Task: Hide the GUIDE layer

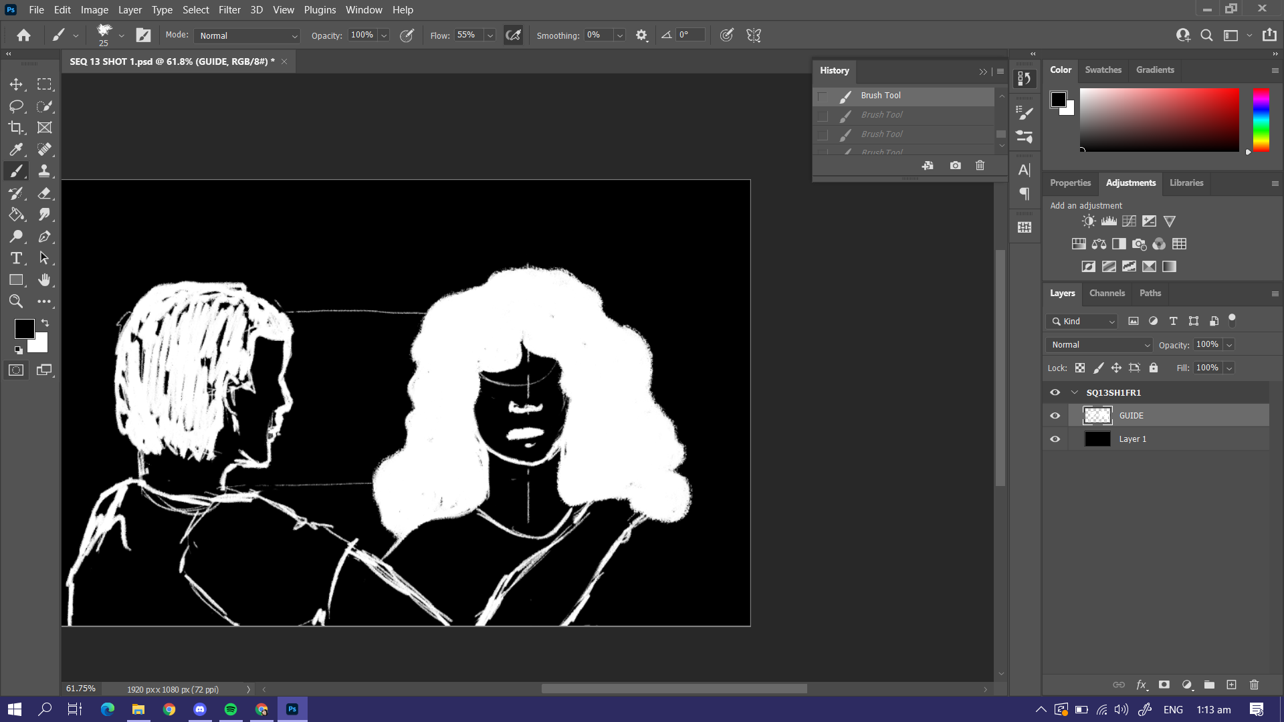Action: 1055,416
